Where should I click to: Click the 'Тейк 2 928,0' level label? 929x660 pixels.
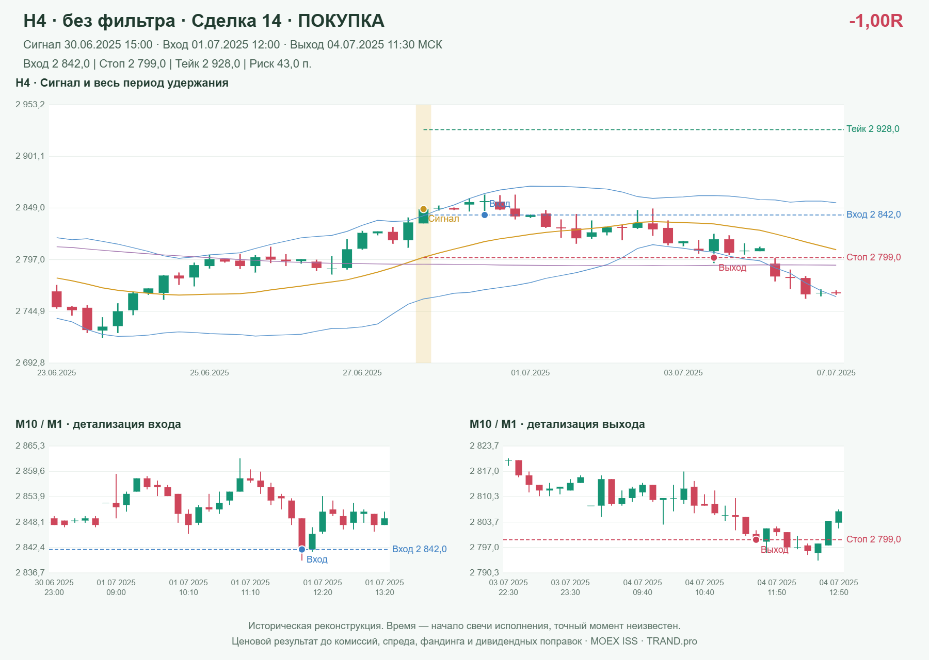(873, 129)
